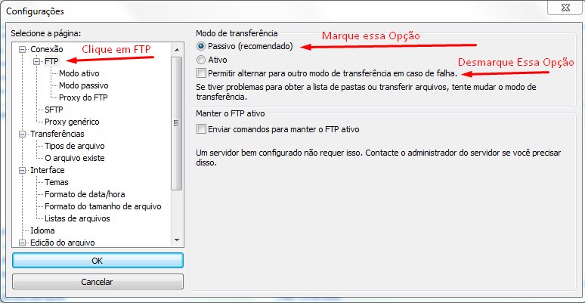Enable fallback to other transfer mode checkbox
Image resolution: width=585 pixels, height=303 pixels.
click(x=201, y=73)
